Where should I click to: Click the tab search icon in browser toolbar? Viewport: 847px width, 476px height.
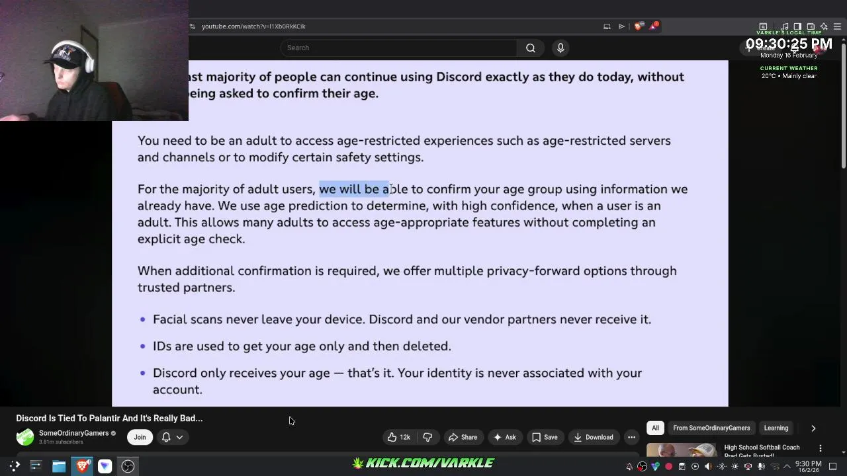point(763,26)
